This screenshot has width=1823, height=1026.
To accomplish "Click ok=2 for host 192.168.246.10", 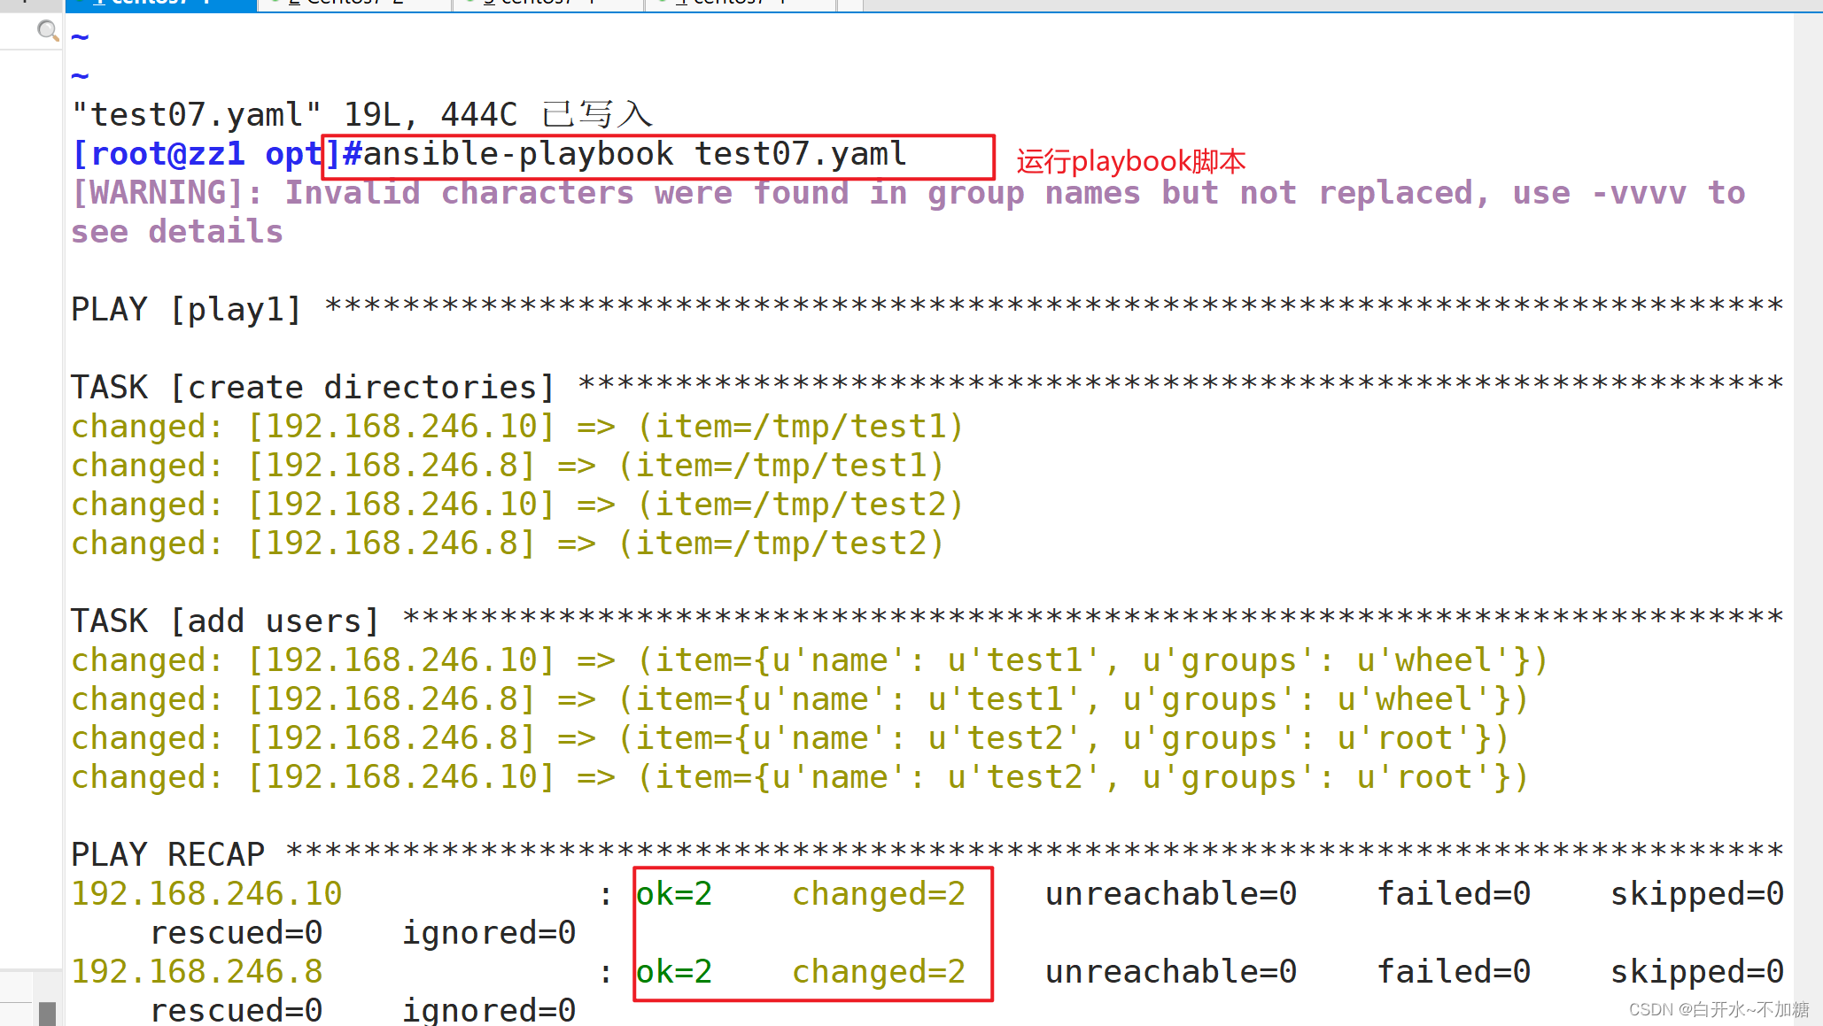I will 674,894.
